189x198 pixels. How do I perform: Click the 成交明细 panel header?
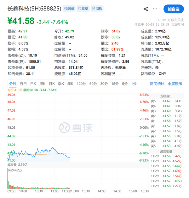(x=166, y=152)
